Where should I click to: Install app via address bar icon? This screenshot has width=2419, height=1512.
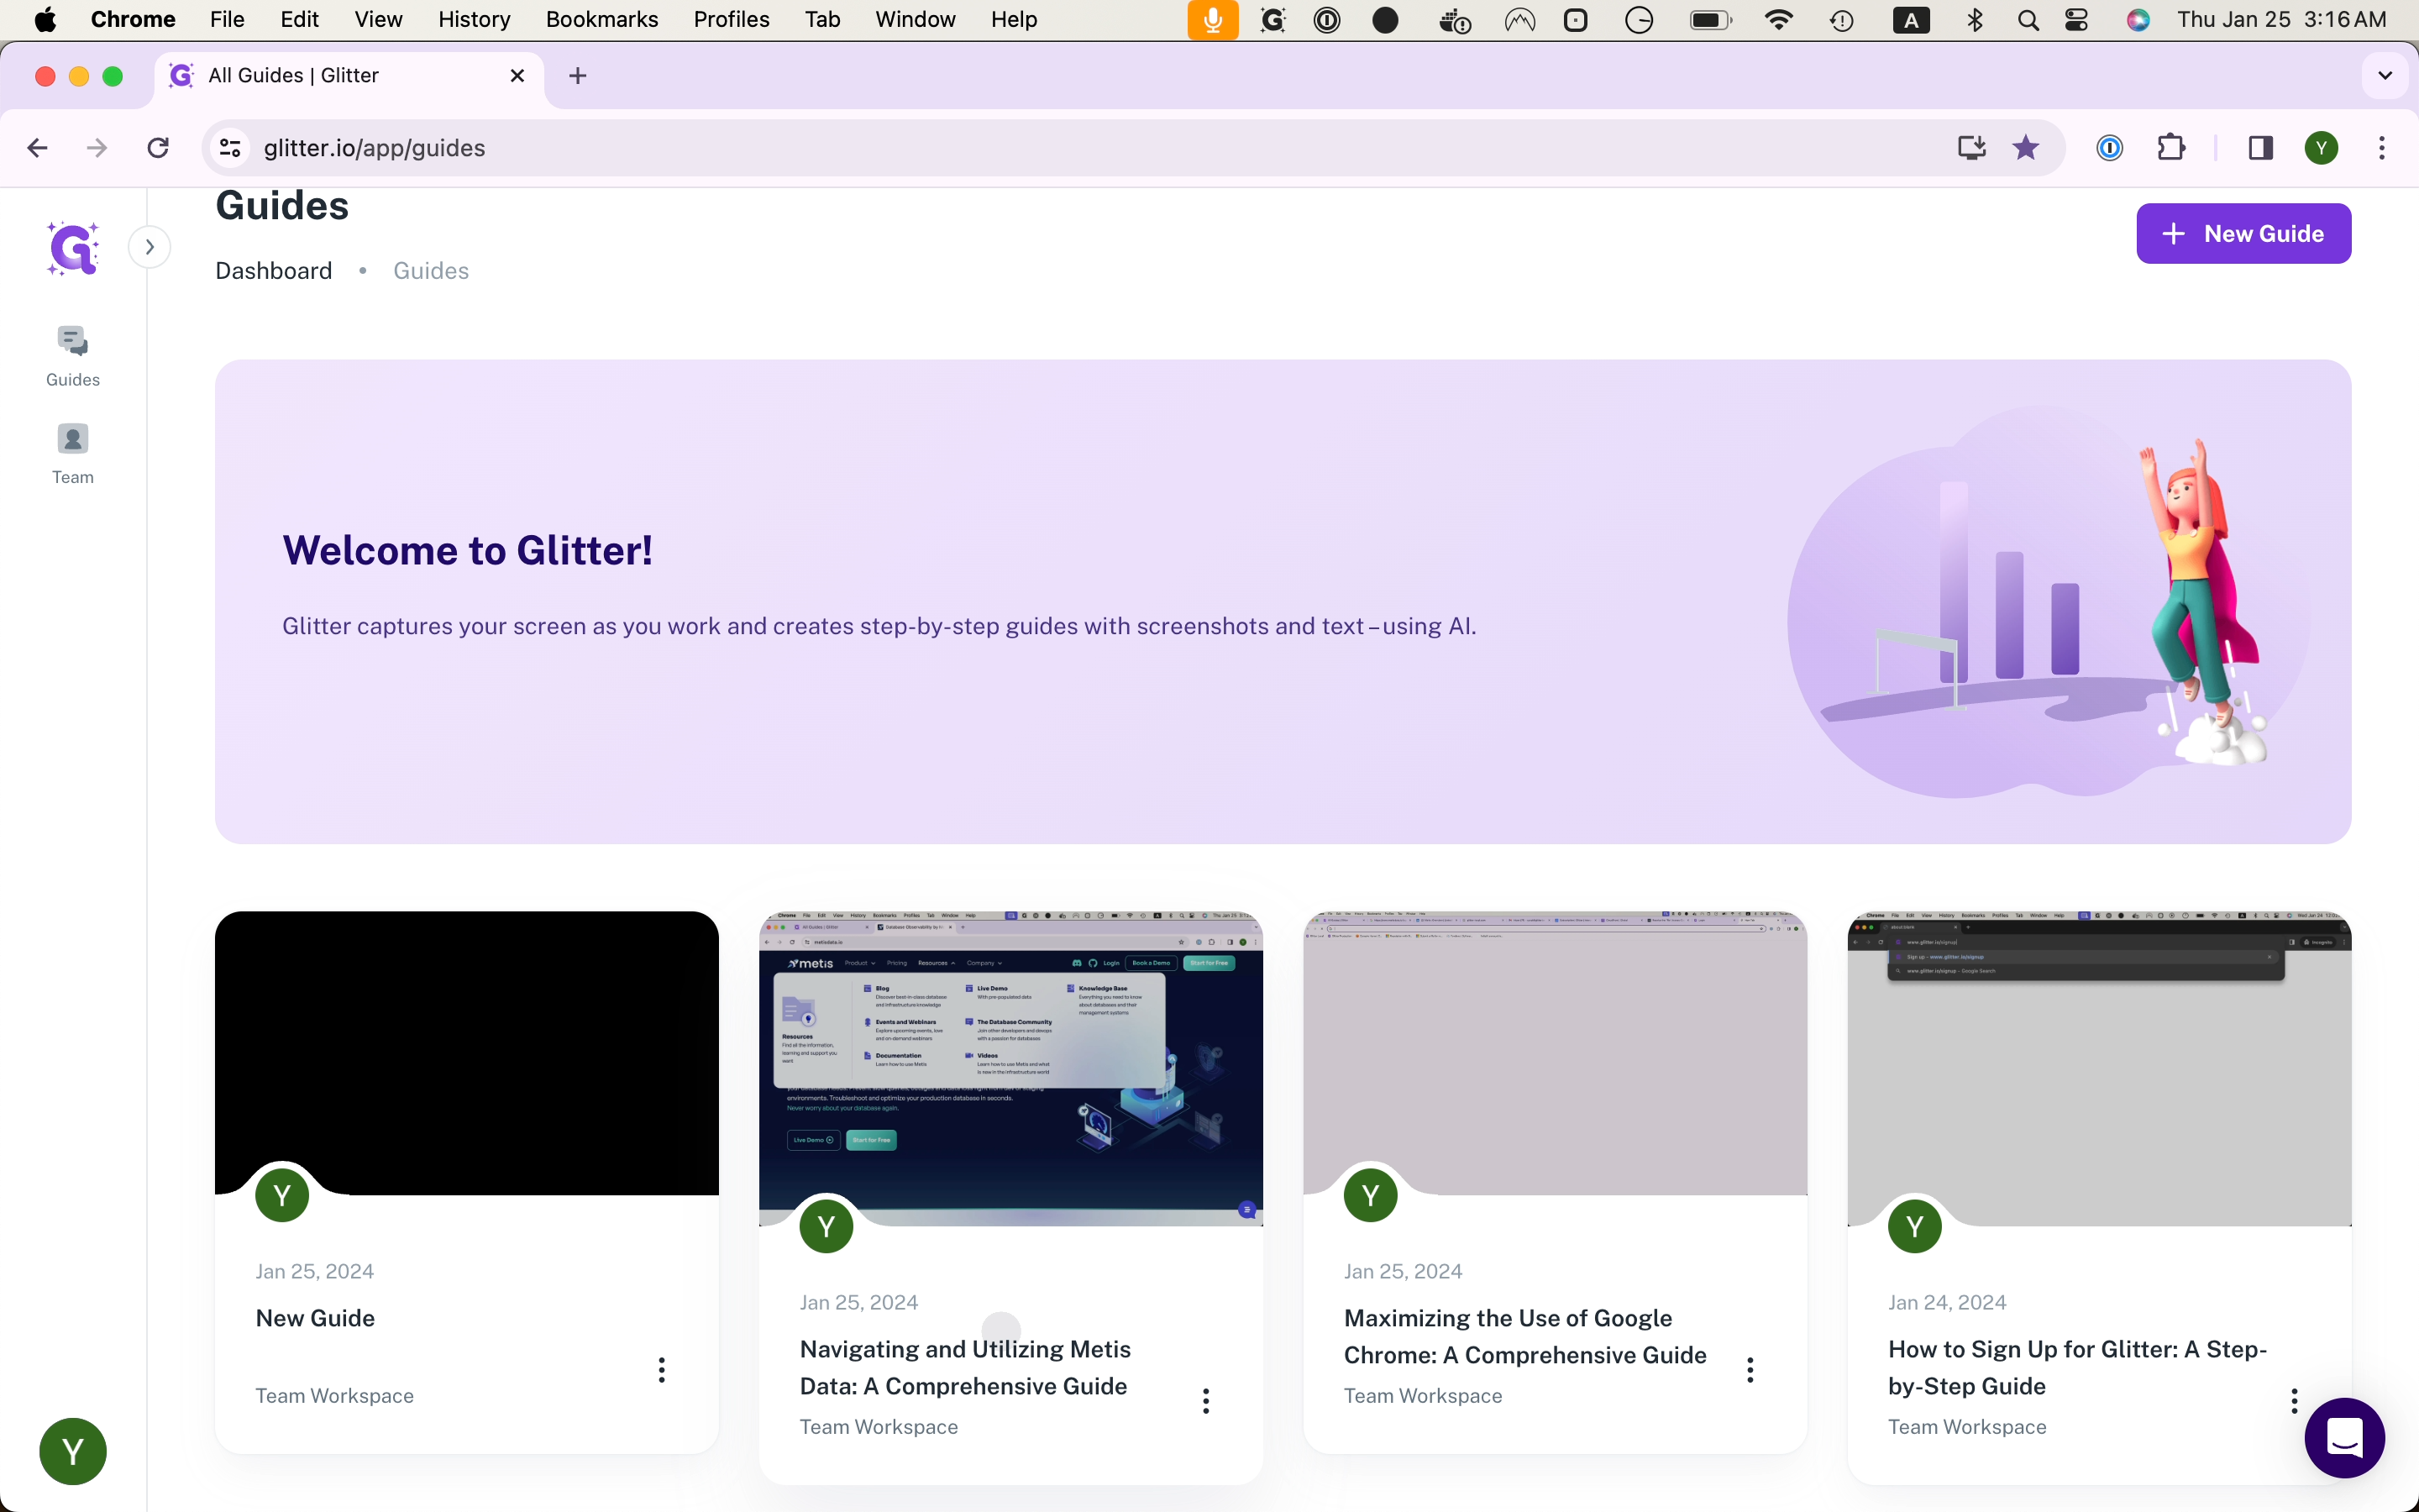(x=1971, y=148)
